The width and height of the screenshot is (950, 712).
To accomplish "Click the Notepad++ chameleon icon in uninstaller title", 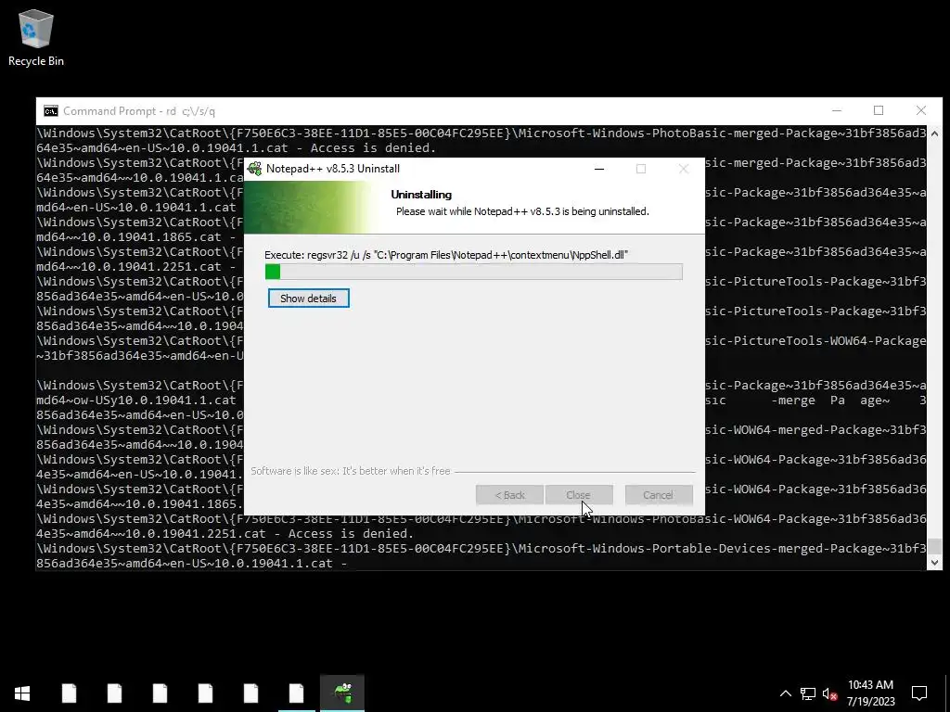I will tap(255, 169).
